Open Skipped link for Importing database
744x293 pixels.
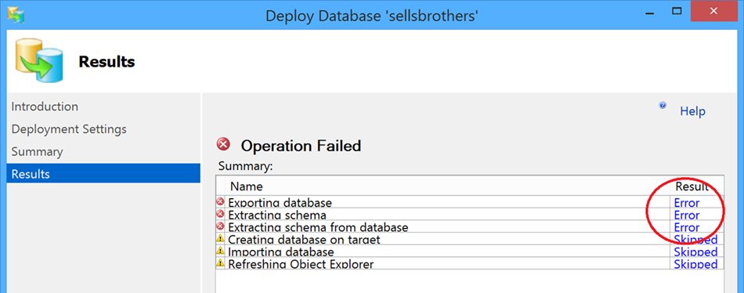pos(695,251)
